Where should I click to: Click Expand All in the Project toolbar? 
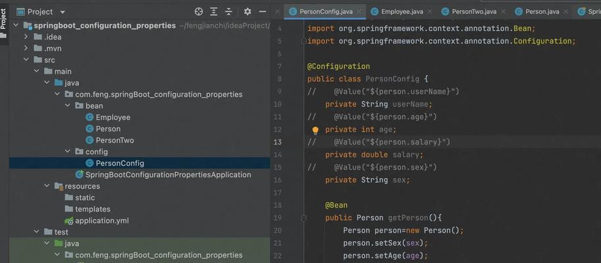pyautogui.click(x=214, y=12)
